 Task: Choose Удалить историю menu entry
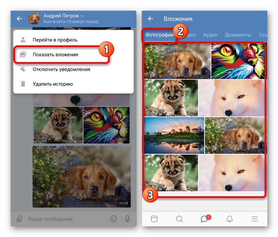pyautogui.click(x=73, y=84)
